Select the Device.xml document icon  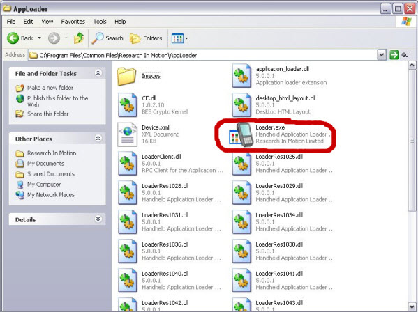[128, 134]
